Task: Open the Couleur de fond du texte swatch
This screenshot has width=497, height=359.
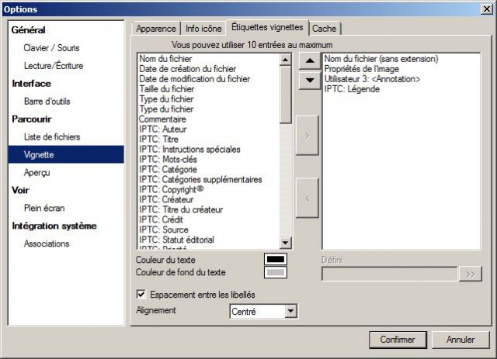Action: click(276, 272)
